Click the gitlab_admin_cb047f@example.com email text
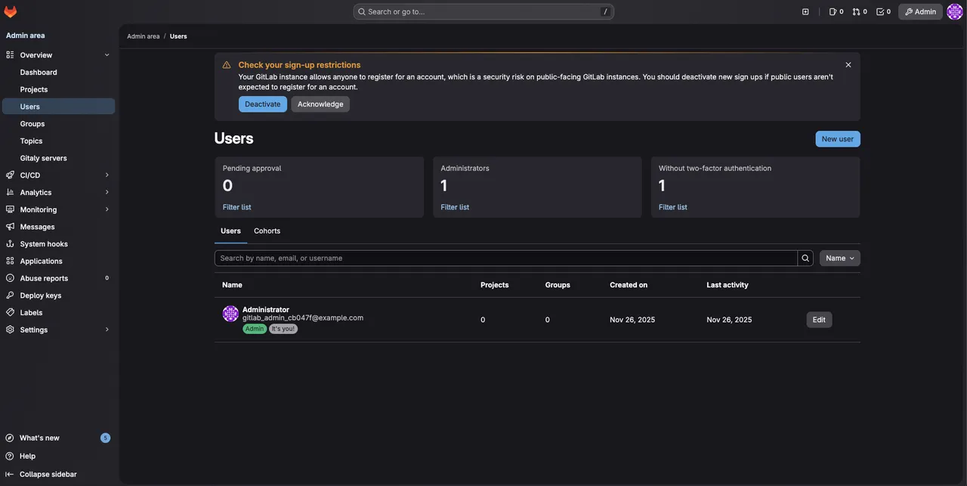967x486 pixels. click(303, 318)
